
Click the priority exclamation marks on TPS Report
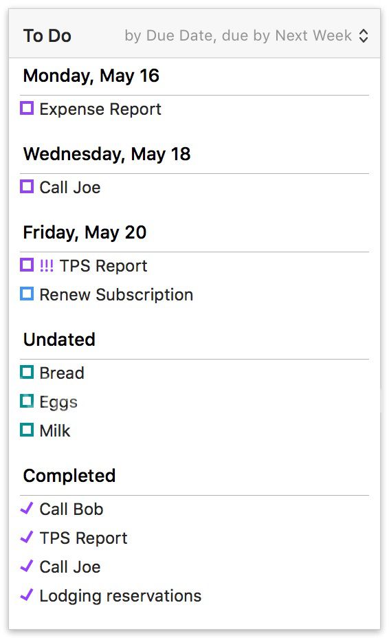pyautogui.click(x=46, y=265)
